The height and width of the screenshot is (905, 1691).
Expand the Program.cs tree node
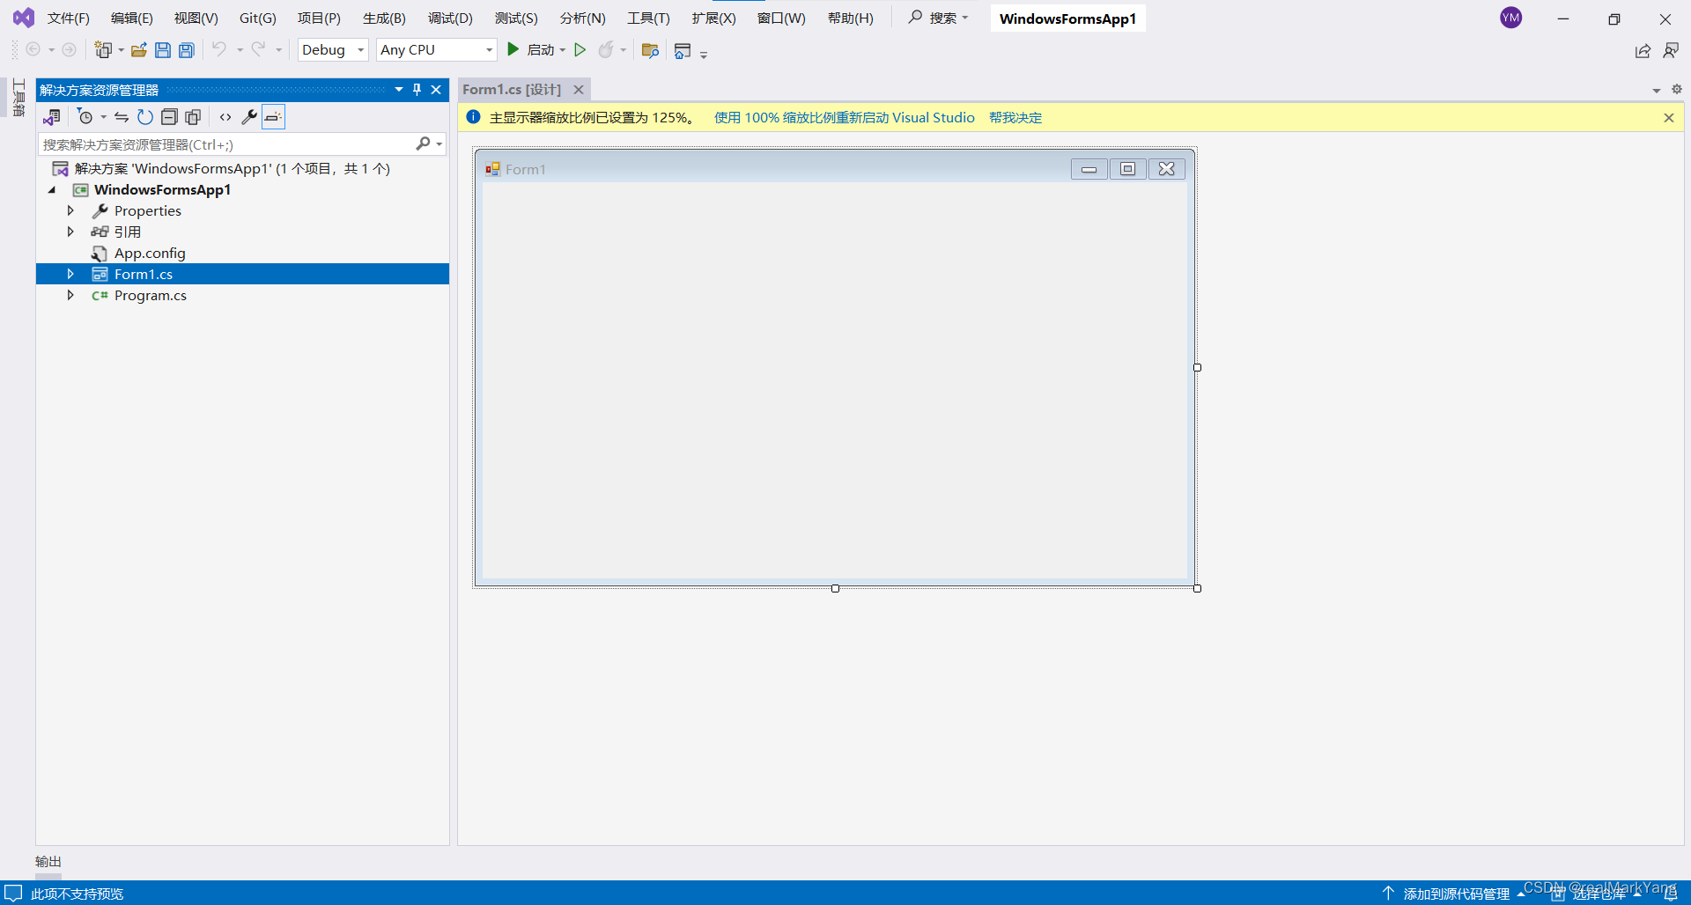(x=70, y=295)
